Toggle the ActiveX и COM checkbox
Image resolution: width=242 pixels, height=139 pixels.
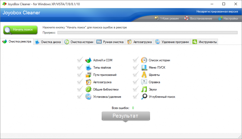point(80,60)
